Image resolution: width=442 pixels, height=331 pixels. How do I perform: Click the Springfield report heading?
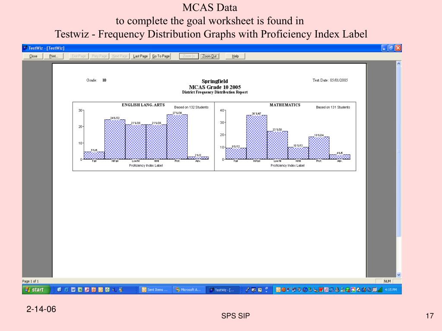point(215,81)
